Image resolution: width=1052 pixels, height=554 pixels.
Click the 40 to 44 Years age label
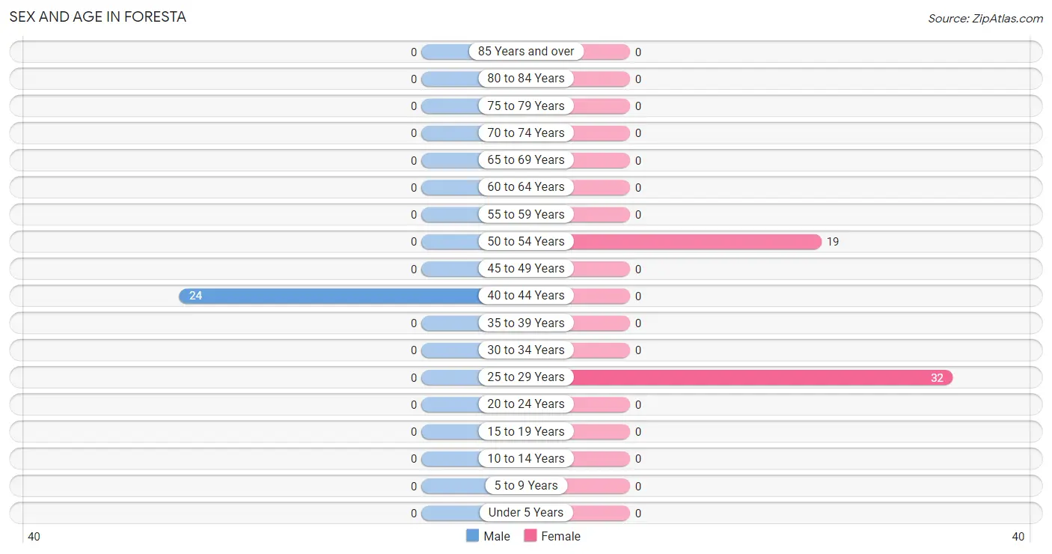526,296
